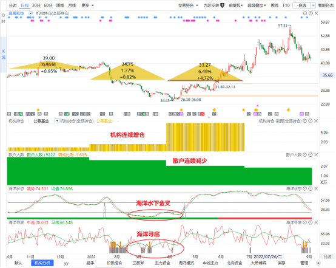Select the 月线 monthly period

click(72, 5)
